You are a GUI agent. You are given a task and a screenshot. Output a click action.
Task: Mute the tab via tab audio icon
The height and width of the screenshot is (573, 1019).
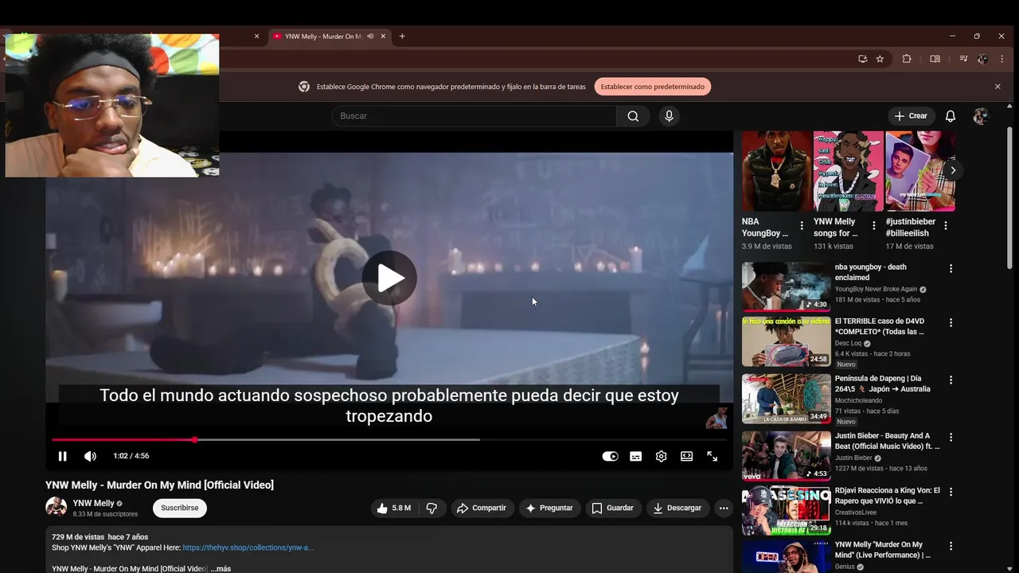click(x=370, y=36)
